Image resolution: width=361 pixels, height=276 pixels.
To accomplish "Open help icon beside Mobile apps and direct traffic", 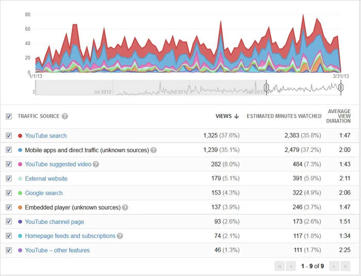I will click(154, 150).
